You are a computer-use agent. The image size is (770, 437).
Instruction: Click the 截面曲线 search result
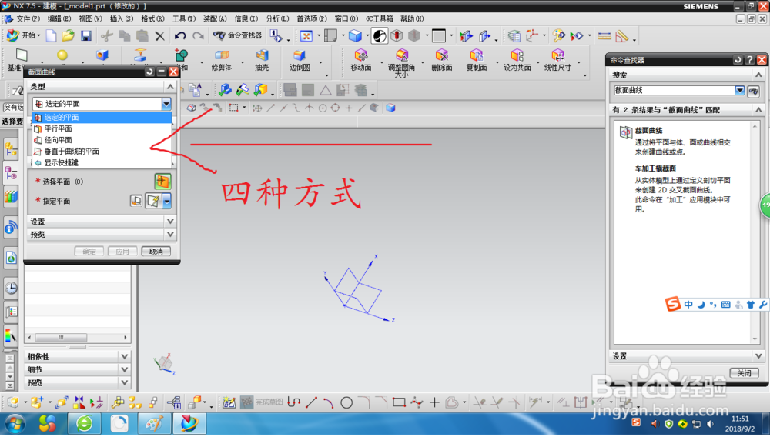(648, 131)
